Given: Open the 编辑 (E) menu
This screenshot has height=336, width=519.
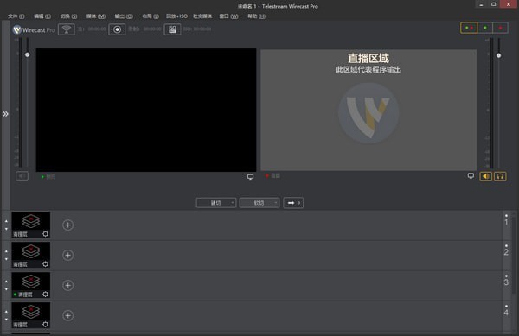Looking at the screenshot, I should tap(42, 16).
